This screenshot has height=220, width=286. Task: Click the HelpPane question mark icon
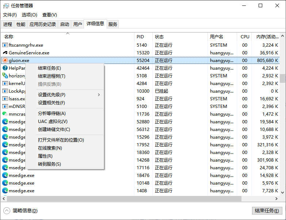[x=5, y=68]
